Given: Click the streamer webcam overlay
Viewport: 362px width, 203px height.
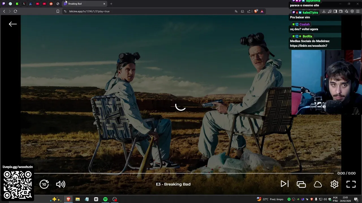Looking at the screenshot, I should [326, 82].
